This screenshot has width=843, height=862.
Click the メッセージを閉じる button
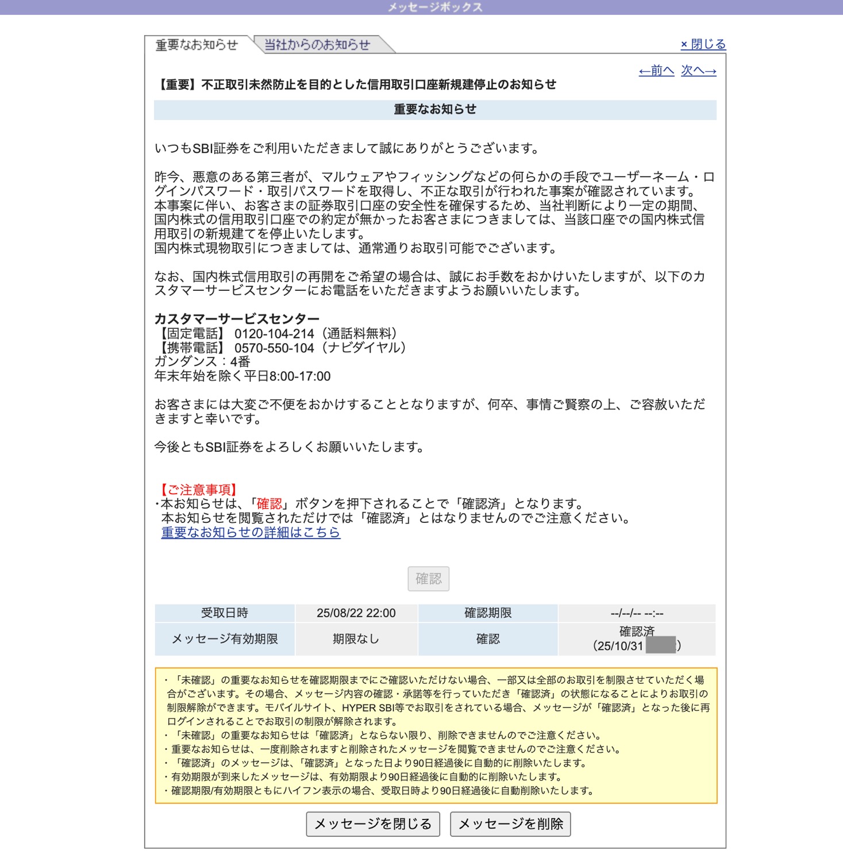tap(373, 824)
